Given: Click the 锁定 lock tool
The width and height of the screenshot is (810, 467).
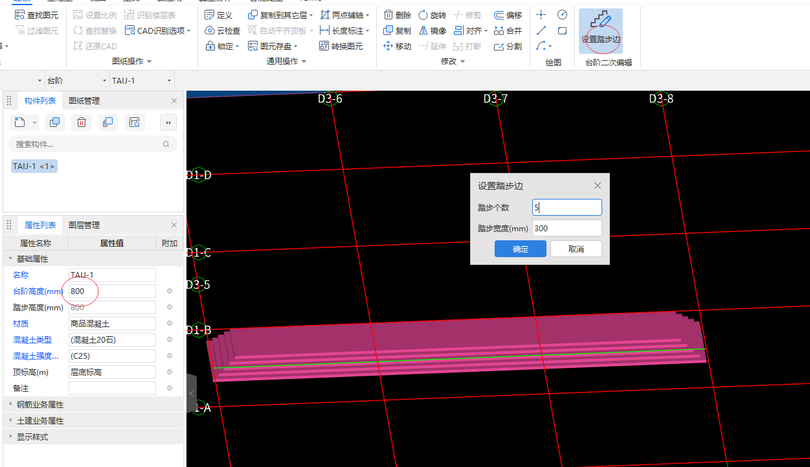Looking at the screenshot, I should [222, 46].
